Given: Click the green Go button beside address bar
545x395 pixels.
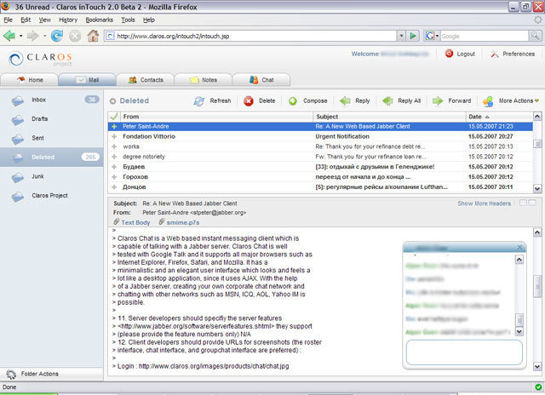Looking at the screenshot, I should pos(413,36).
